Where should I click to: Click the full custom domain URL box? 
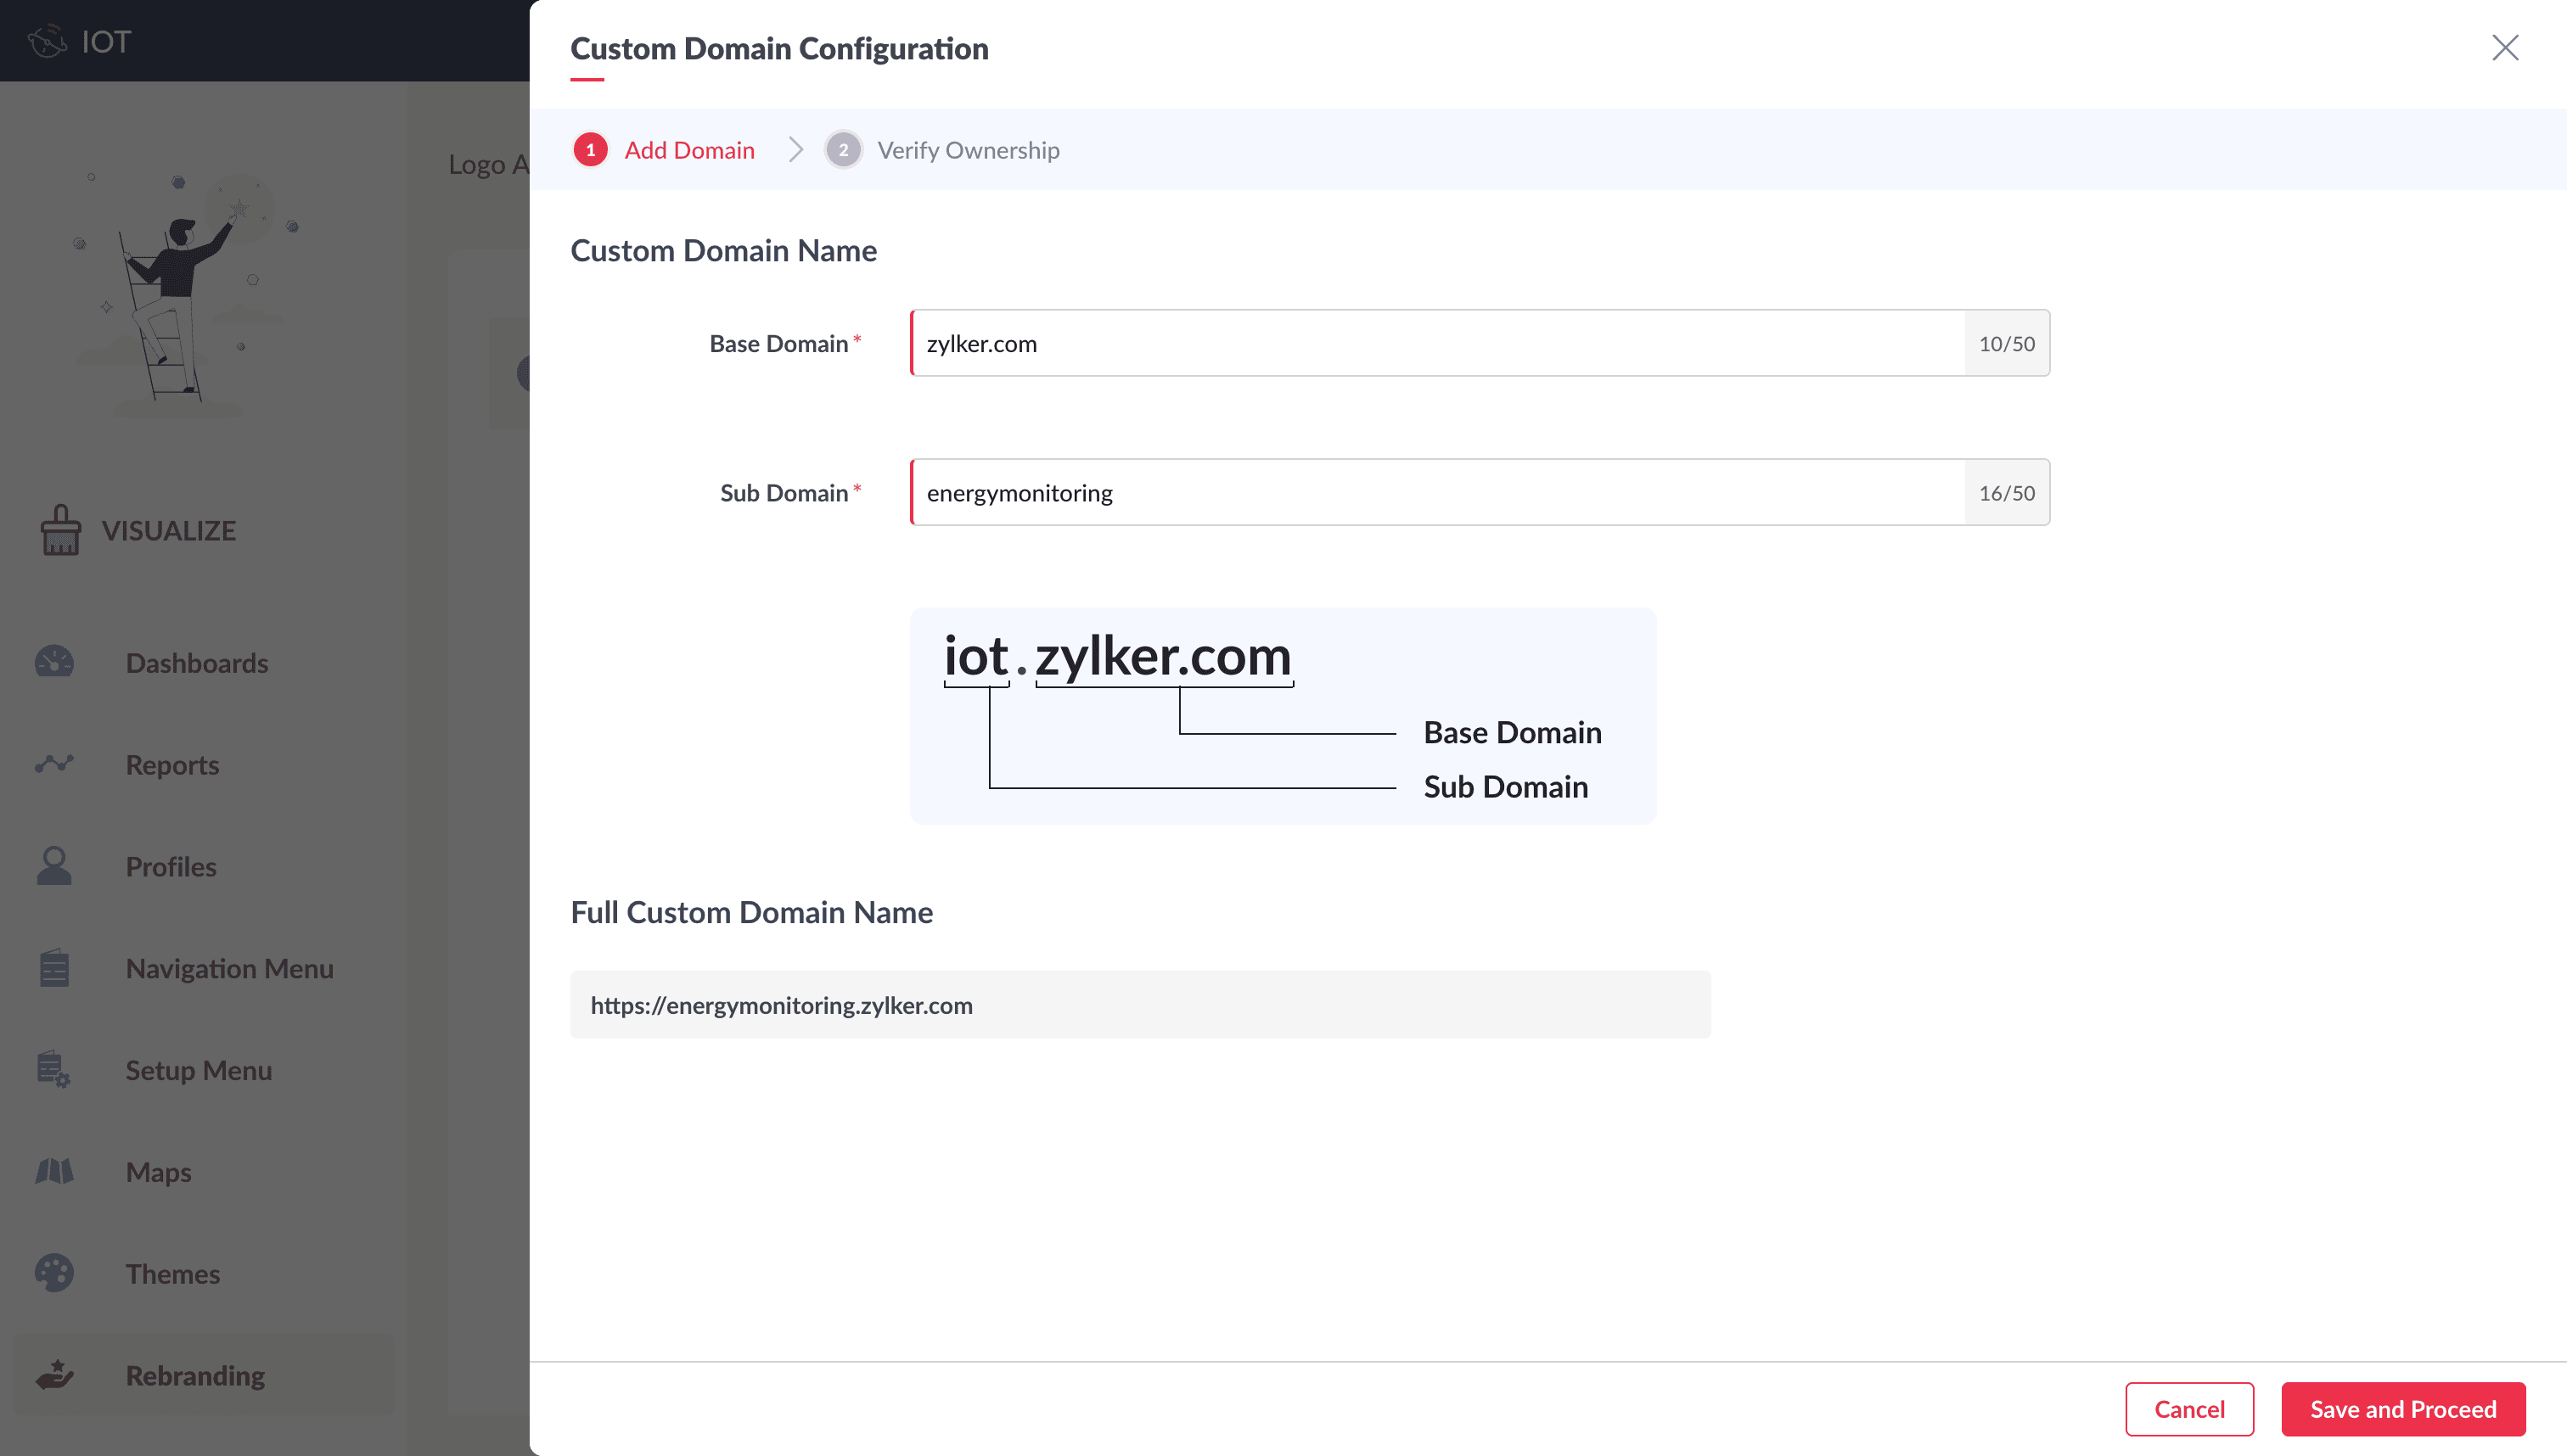[1139, 1004]
